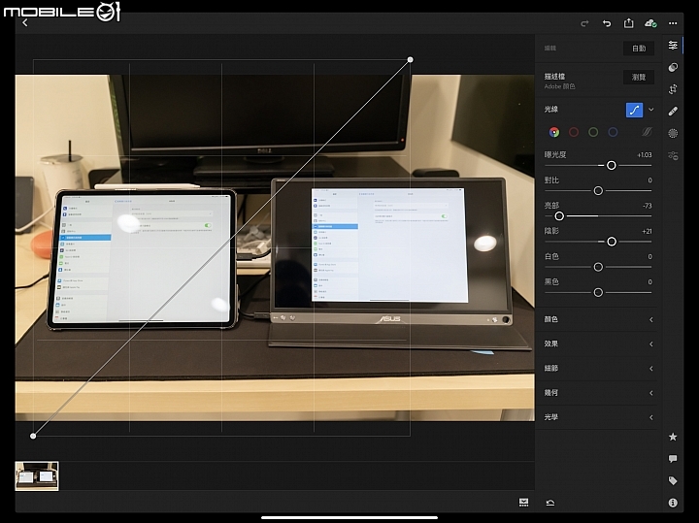Image resolution: width=699 pixels, height=523 pixels.
Task: Click the redo arrow icon
Action: click(584, 23)
